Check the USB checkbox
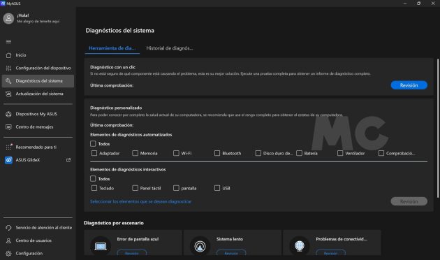 (217, 188)
